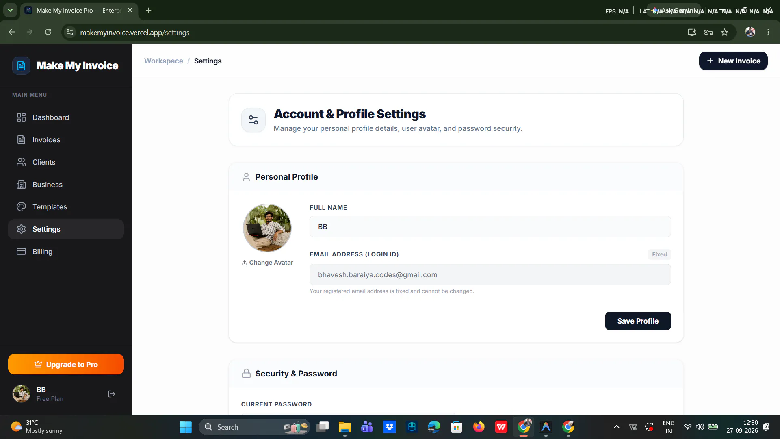Open Windows Start menu

186,427
